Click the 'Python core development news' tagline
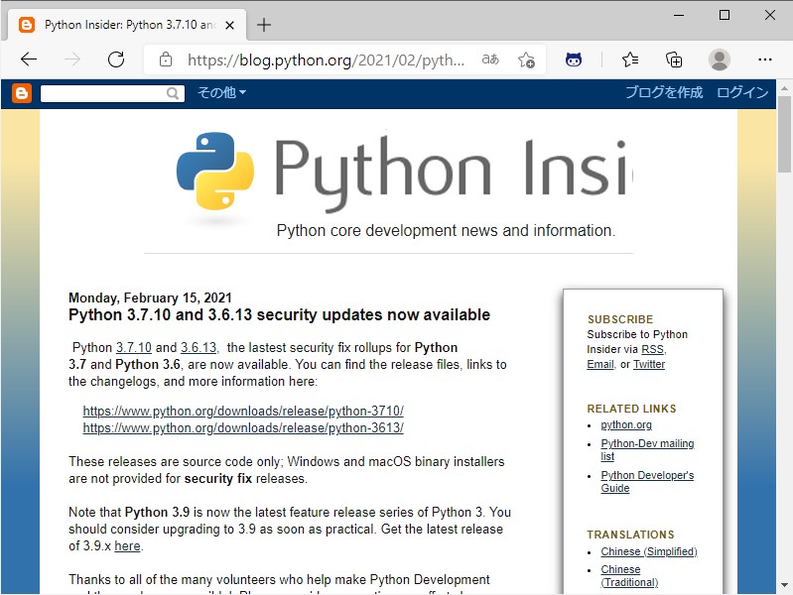The height and width of the screenshot is (595, 793). [446, 231]
